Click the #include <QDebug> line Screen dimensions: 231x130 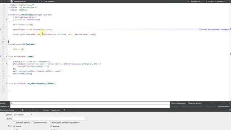[x=18, y=10]
